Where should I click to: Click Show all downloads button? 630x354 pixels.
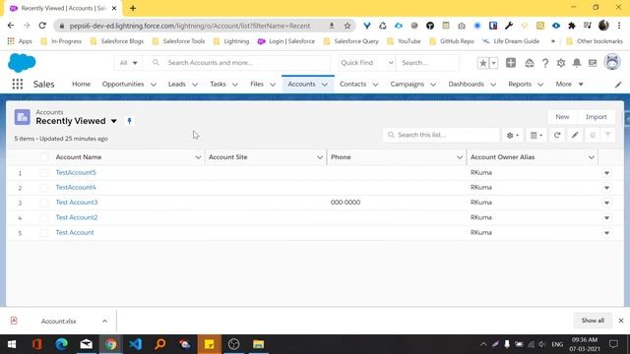point(593,321)
